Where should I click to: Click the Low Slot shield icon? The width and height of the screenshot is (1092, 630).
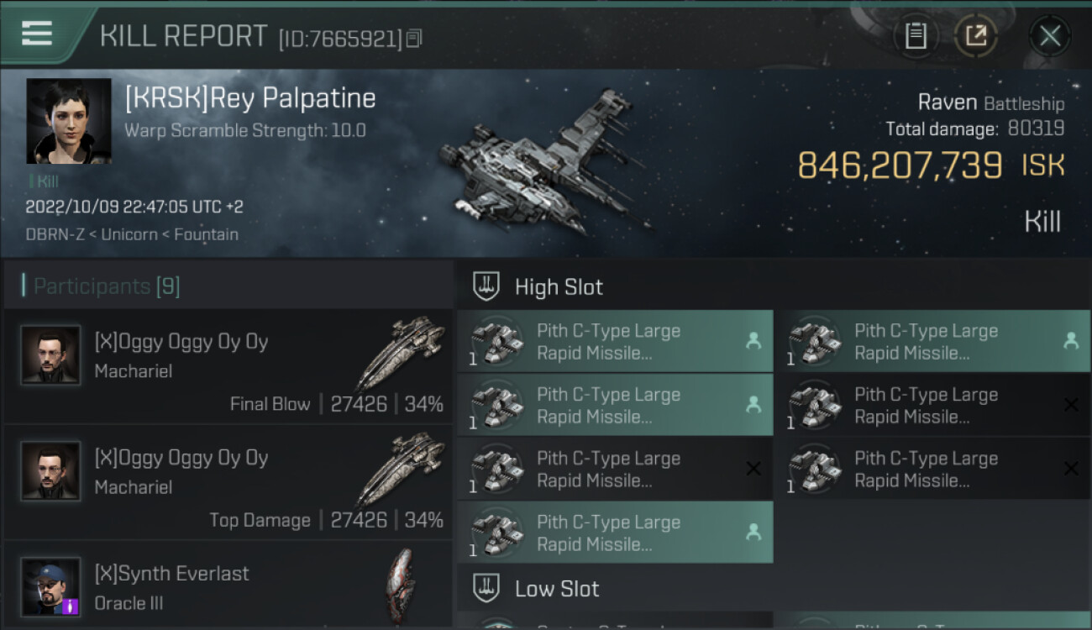pyautogui.click(x=486, y=588)
